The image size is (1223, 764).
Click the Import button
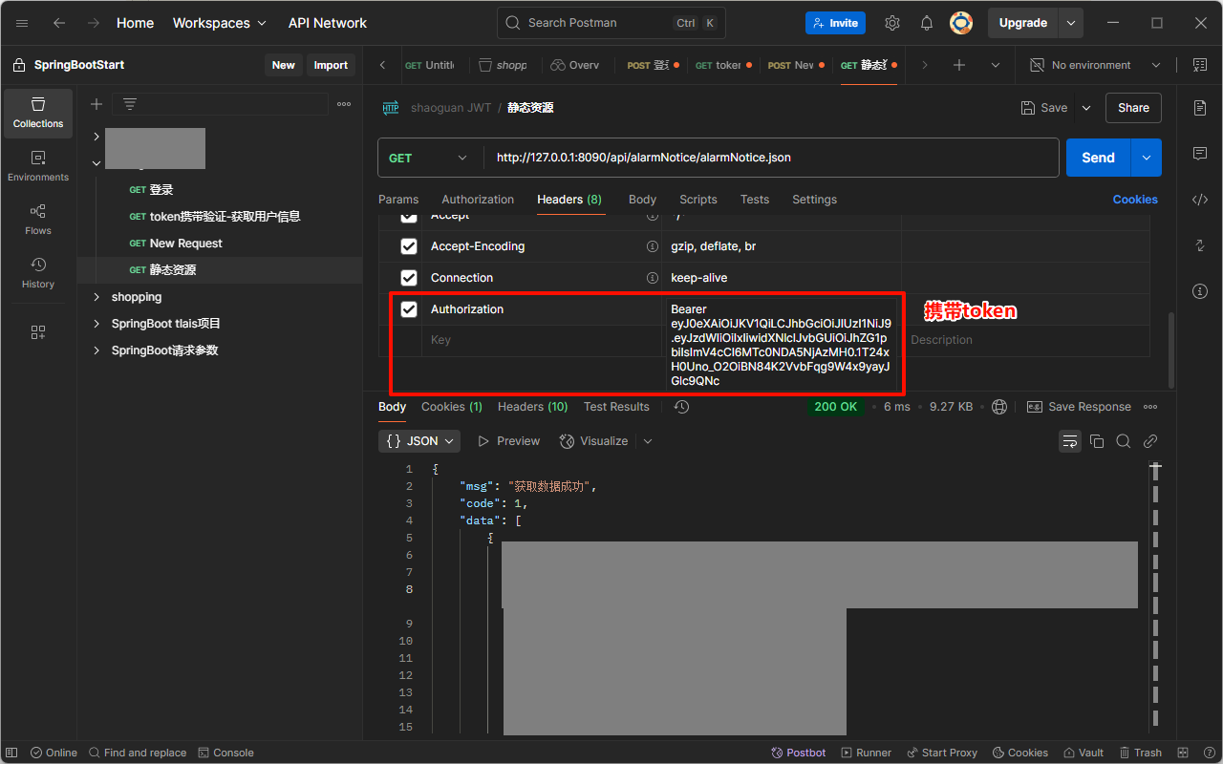(x=331, y=65)
